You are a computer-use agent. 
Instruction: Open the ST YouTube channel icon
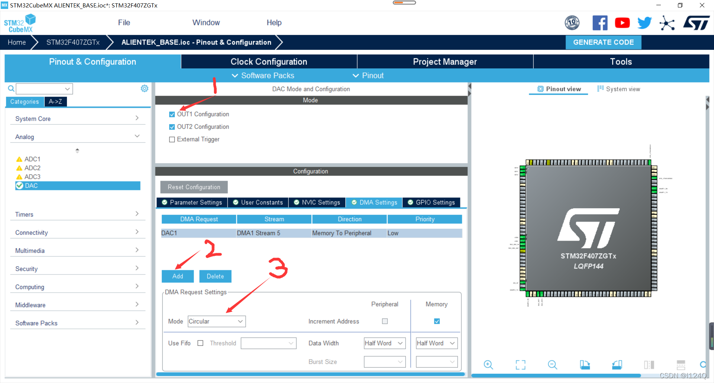point(622,23)
